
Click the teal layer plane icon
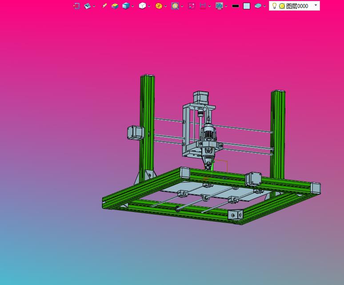point(258,6)
